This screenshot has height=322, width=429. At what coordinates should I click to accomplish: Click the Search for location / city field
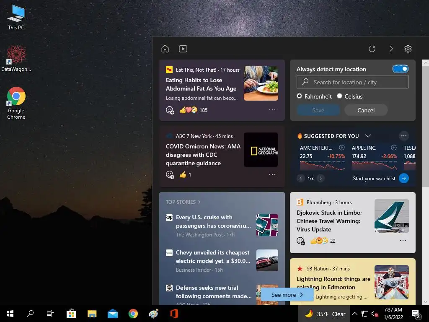point(353,82)
